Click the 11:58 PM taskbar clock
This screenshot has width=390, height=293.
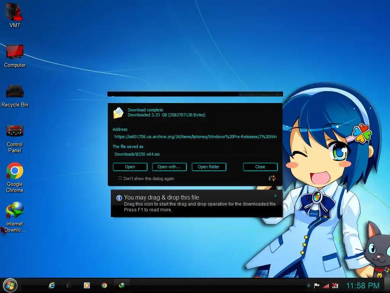[x=363, y=285]
